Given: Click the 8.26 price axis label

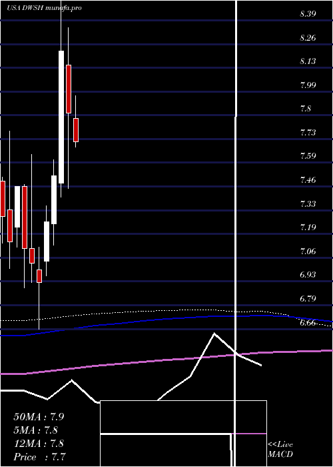Looking at the screenshot, I should point(308,38).
